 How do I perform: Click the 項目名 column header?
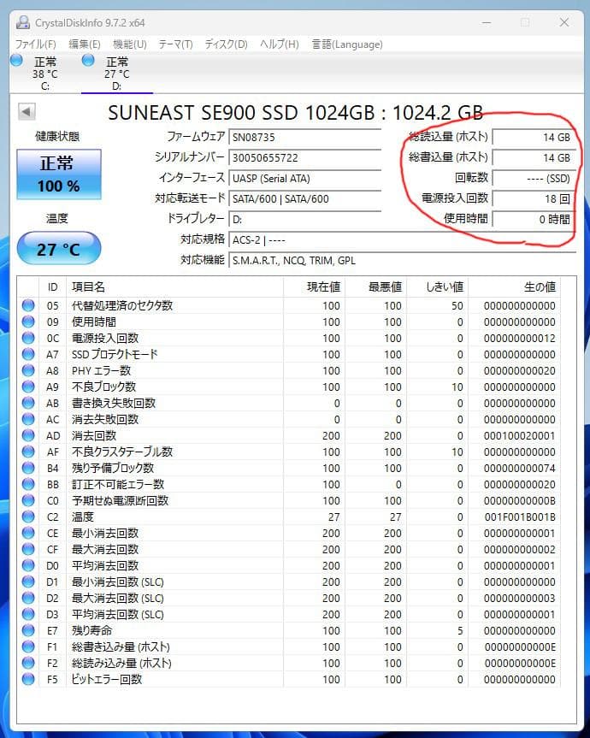[174, 286]
